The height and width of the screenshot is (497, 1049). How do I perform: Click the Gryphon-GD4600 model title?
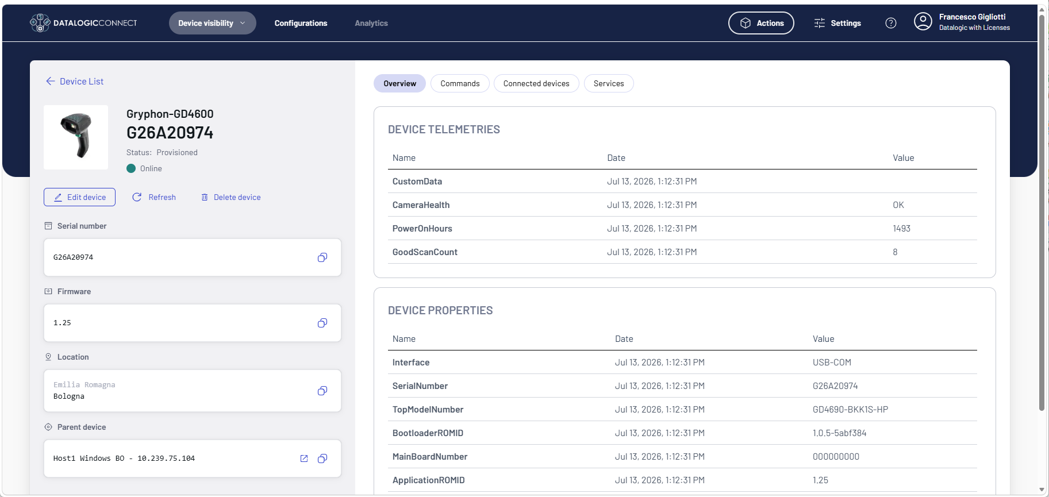coord(170,114)
